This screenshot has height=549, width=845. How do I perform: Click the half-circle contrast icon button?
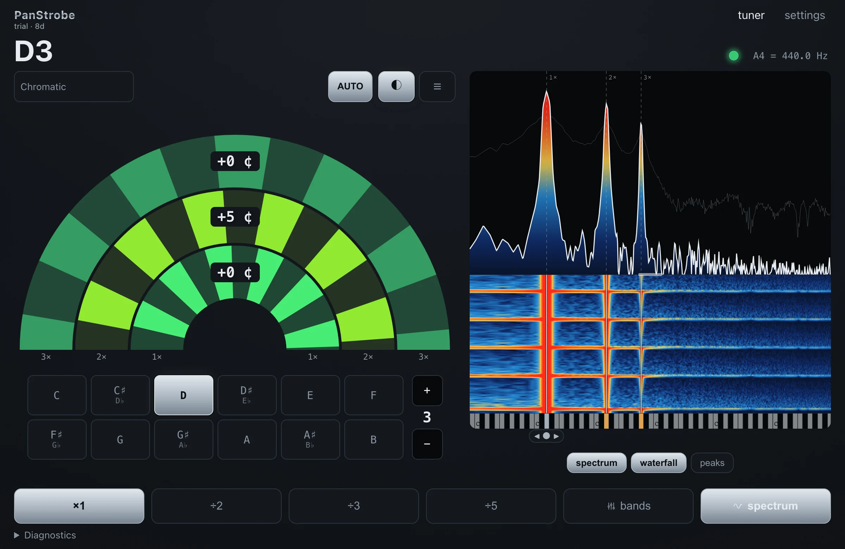tap(396, 86)
